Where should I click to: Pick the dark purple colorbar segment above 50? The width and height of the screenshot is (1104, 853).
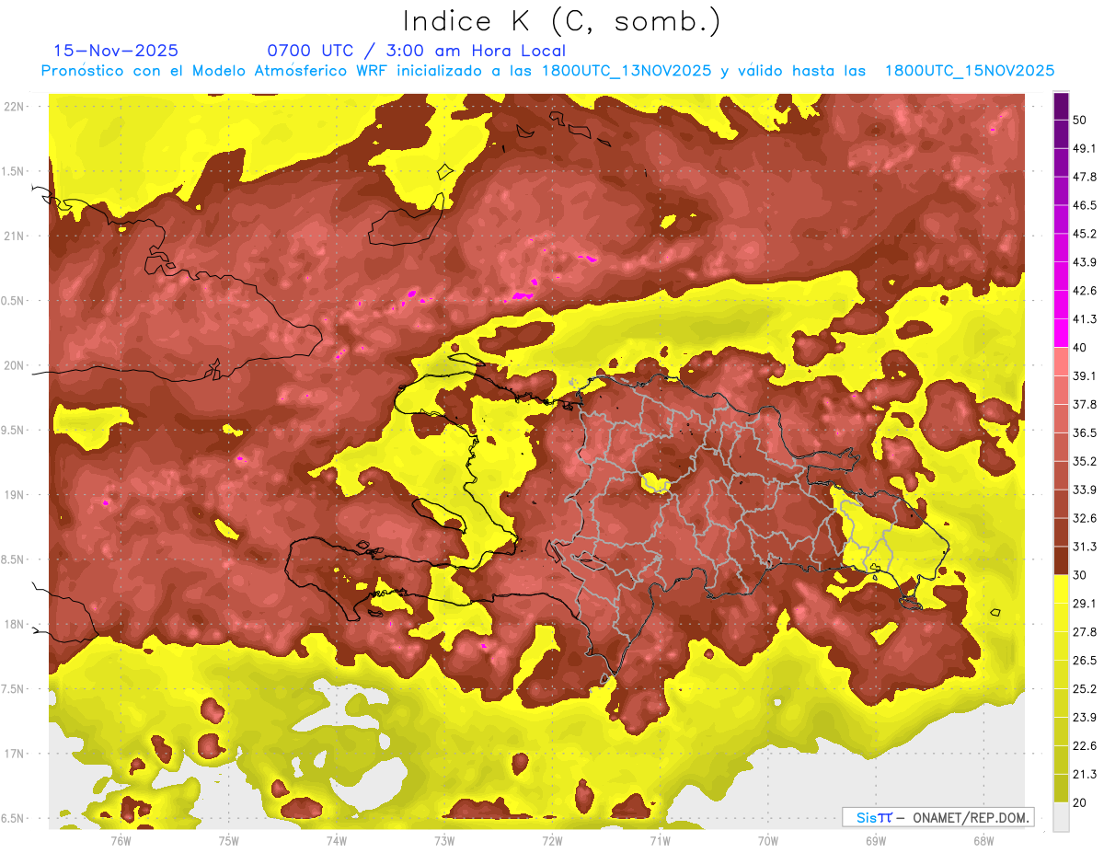pos(1061,106)
